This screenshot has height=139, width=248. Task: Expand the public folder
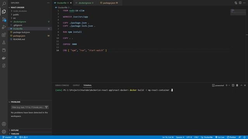[x=16, y=15]
